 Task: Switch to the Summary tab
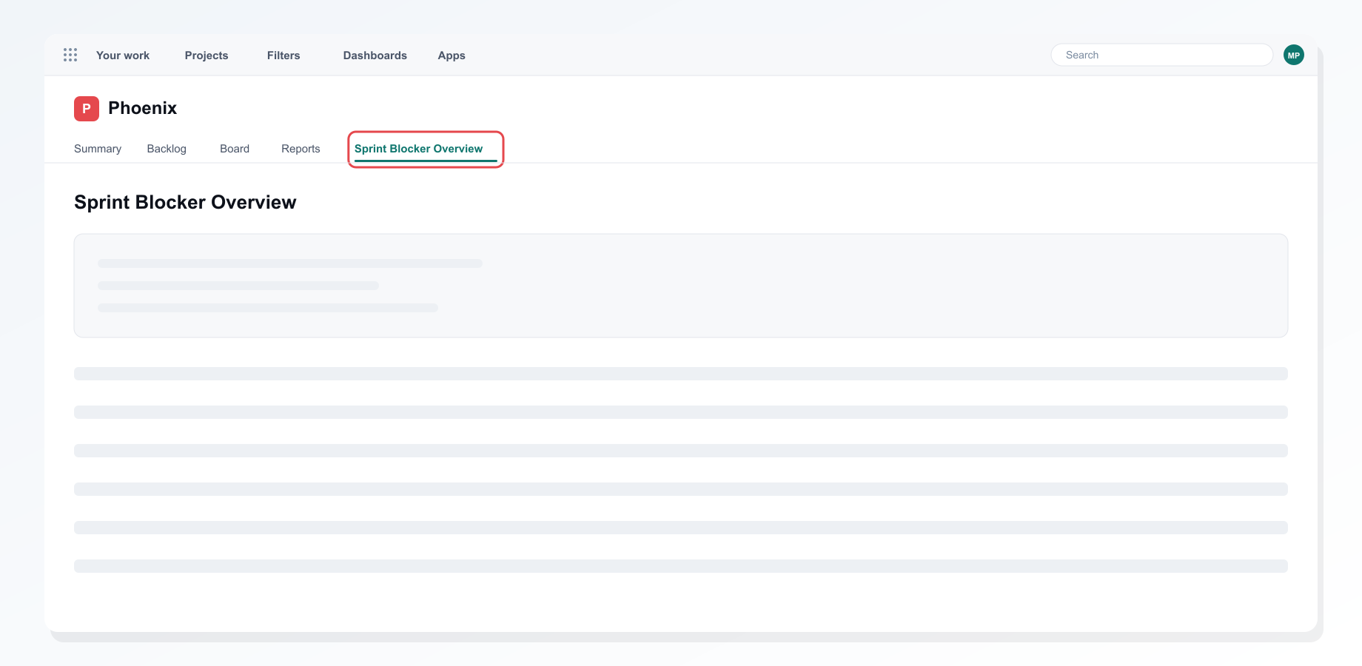click(x=98, y=149)
